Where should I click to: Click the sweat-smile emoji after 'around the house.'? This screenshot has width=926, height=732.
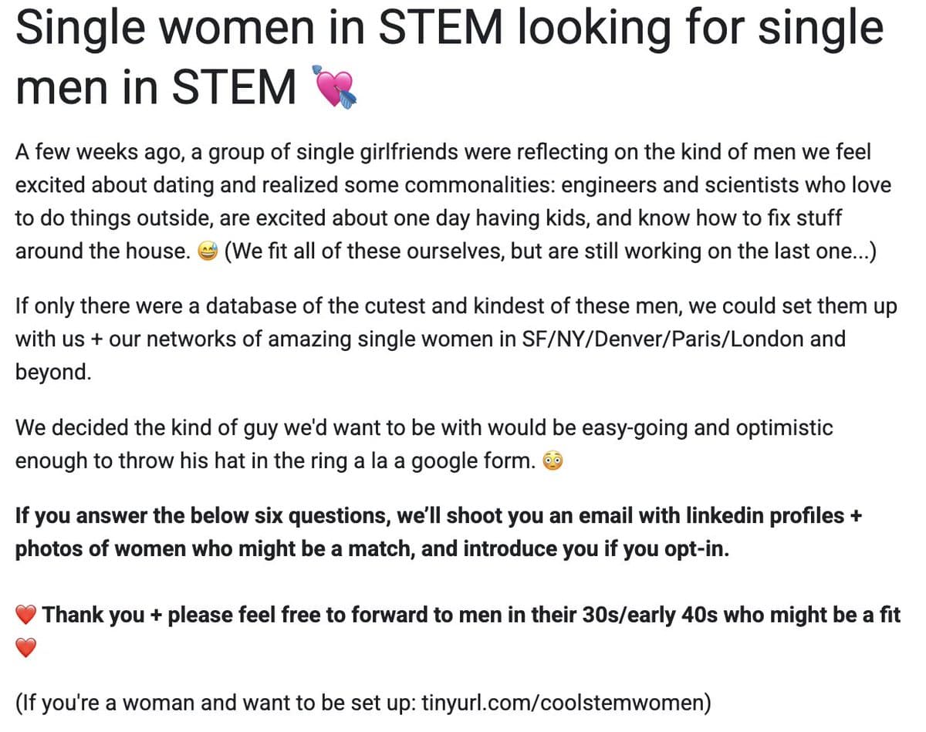pos(208,252)
